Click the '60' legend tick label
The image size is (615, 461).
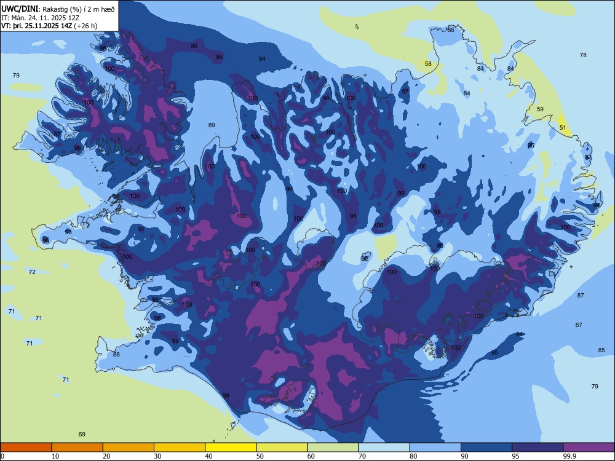point(311,456)
